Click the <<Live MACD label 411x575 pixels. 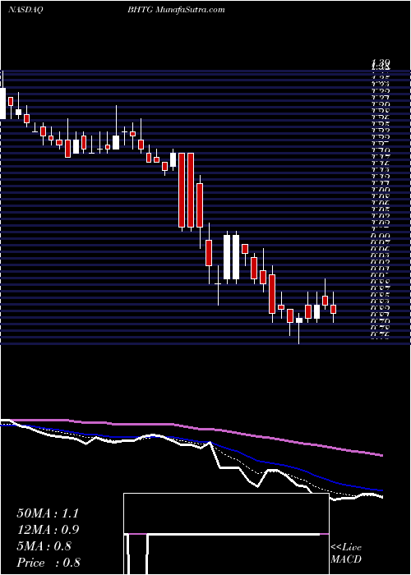346,554
